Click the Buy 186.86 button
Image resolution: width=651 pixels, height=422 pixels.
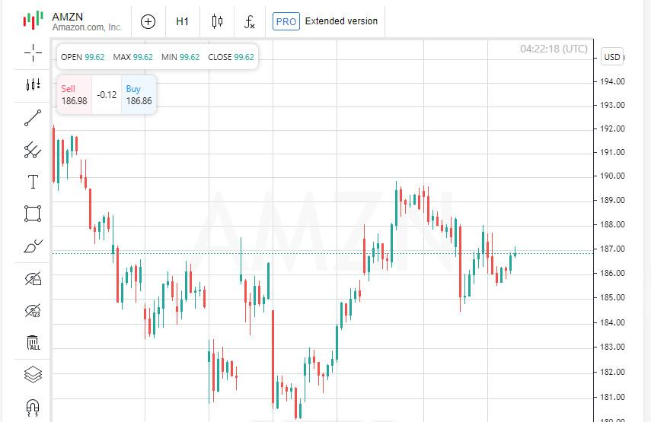click(139, 95)
